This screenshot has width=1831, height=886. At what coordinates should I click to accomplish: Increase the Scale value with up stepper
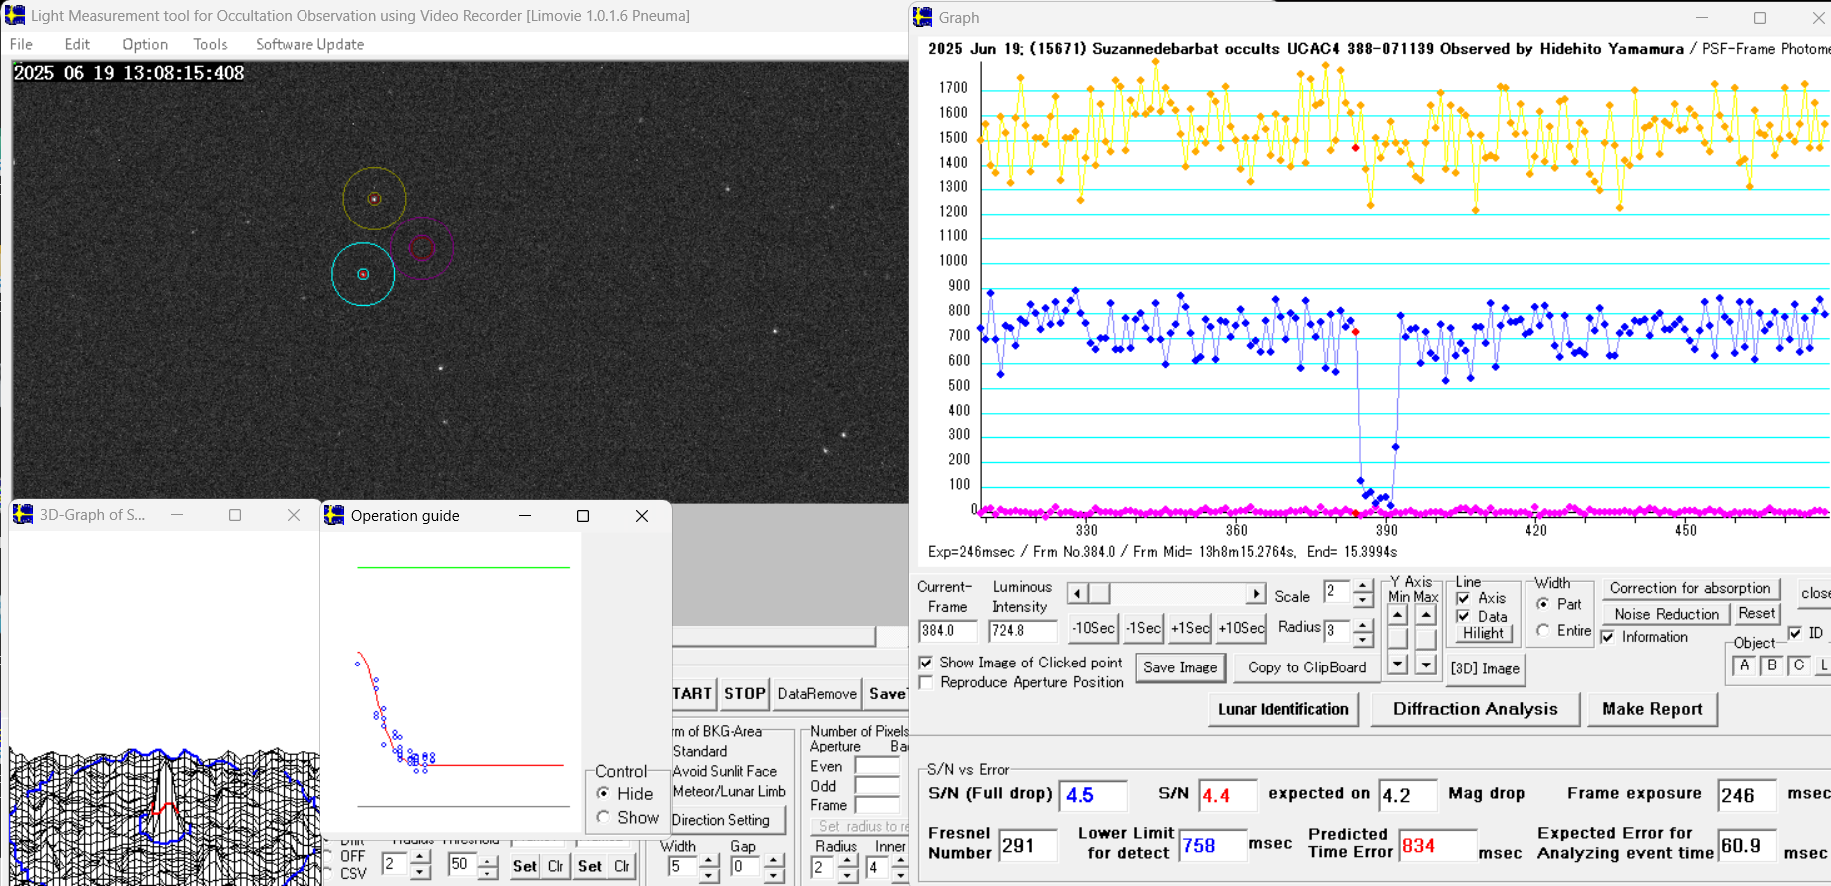1363,587
